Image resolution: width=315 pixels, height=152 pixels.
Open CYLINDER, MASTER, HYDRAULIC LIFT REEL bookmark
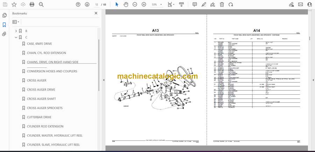(x=55, y=136)
